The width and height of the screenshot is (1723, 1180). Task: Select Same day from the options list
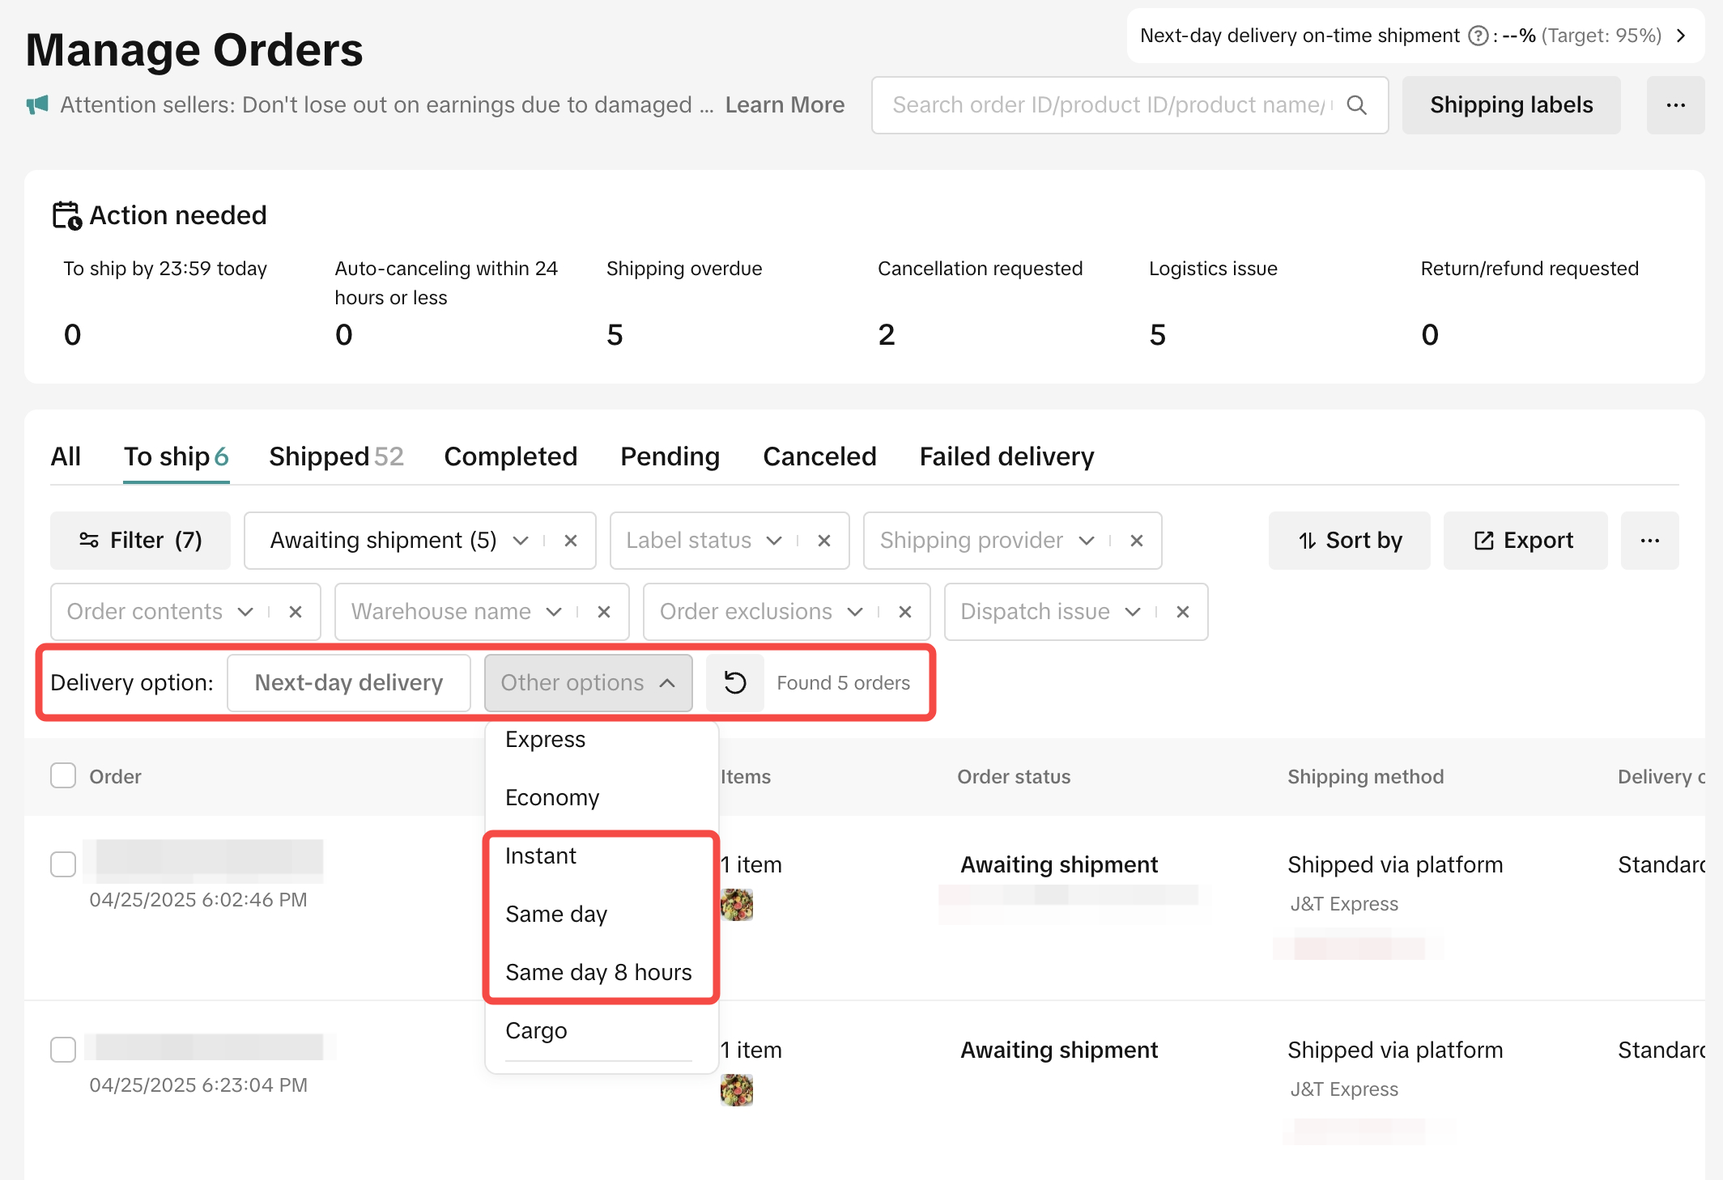(x=556, y=915)
